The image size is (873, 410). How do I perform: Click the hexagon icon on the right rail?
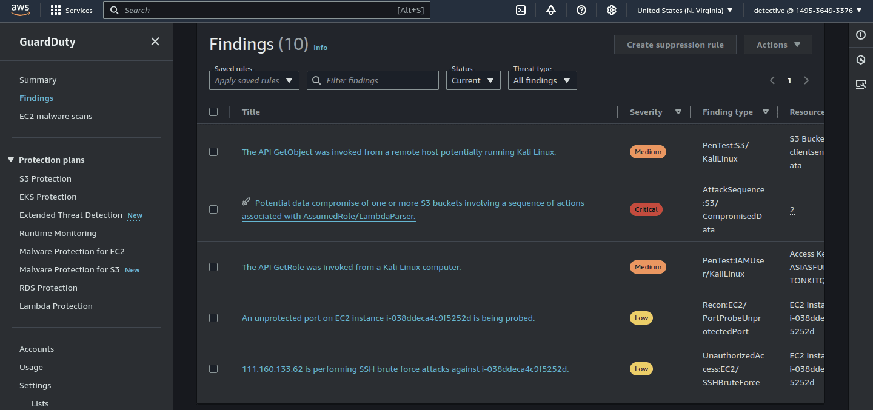pos(861,60)
